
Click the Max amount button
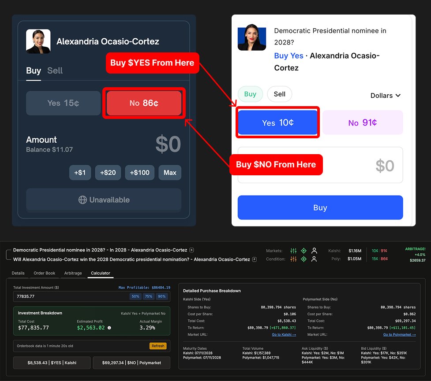tap(170, 173)
